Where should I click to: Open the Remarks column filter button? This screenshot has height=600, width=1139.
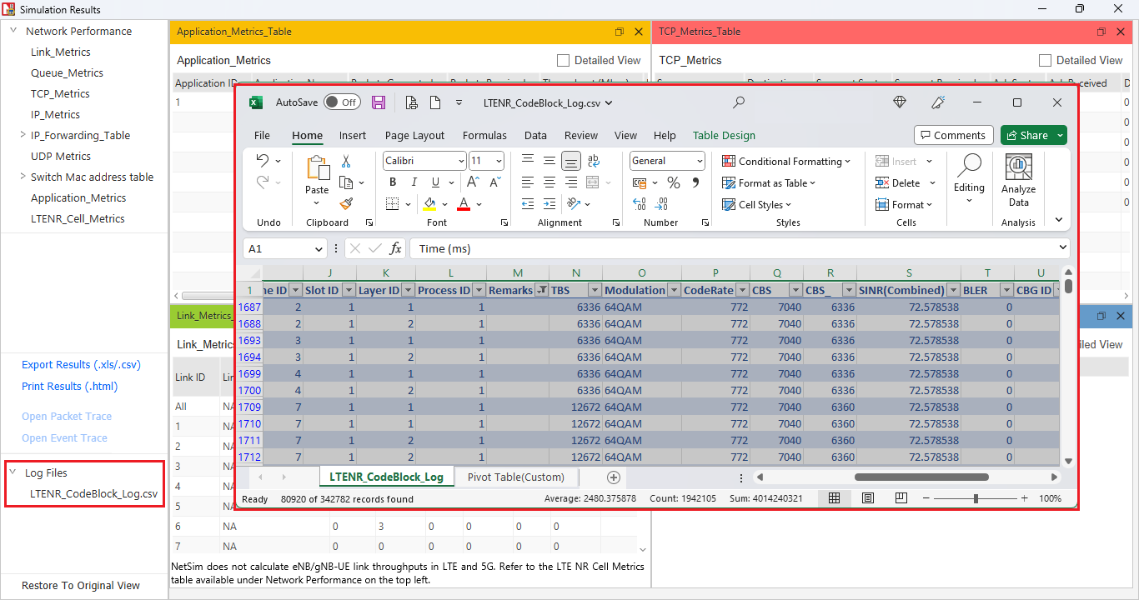[542, 290]
